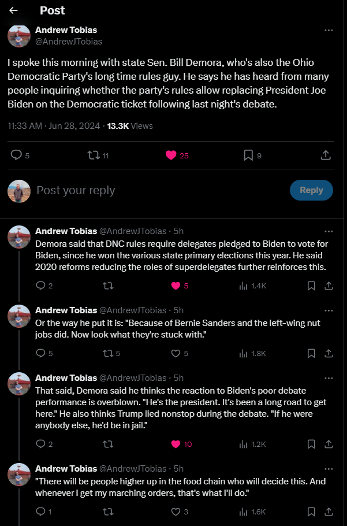Unlike the DNC rules reply with 5 likes
This screenshot has width=347, height=526.
point(180,286)
